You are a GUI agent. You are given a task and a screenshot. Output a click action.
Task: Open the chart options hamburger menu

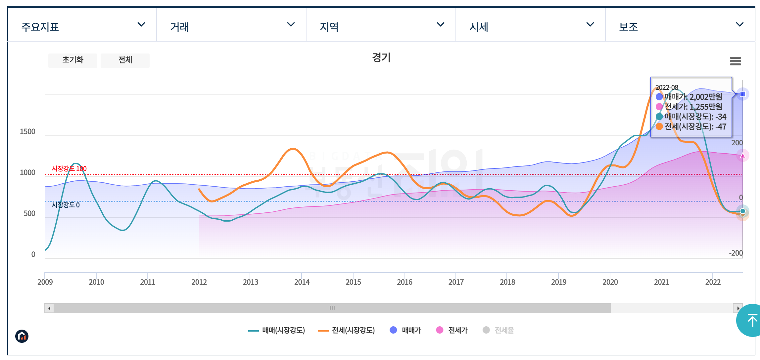[x=736, y=61]
